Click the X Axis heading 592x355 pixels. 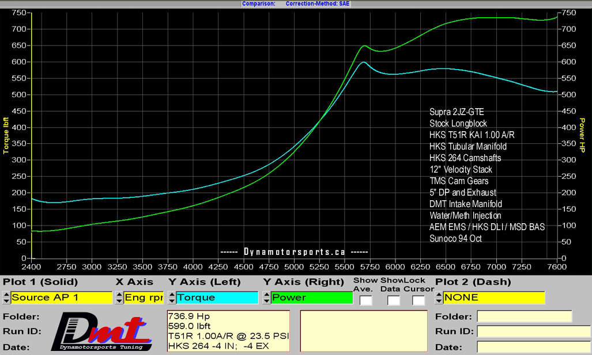[x=134, y=282]
